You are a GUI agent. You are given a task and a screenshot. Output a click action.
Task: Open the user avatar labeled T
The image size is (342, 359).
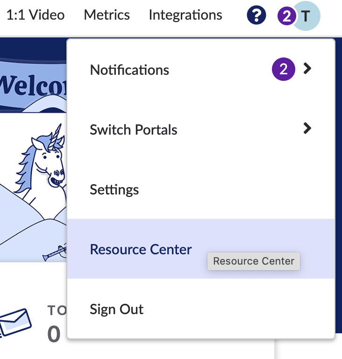click(x=306, y=17)
